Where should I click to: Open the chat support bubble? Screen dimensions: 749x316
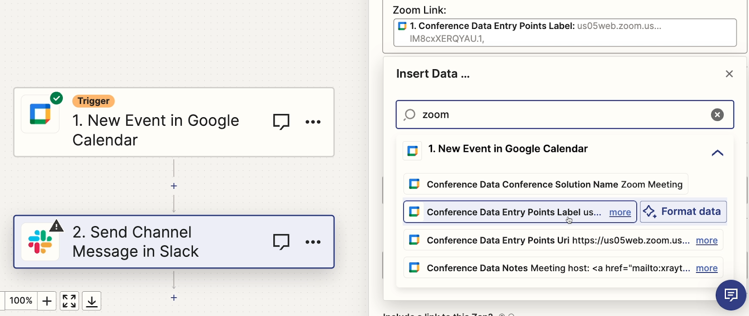coord(731,295)
